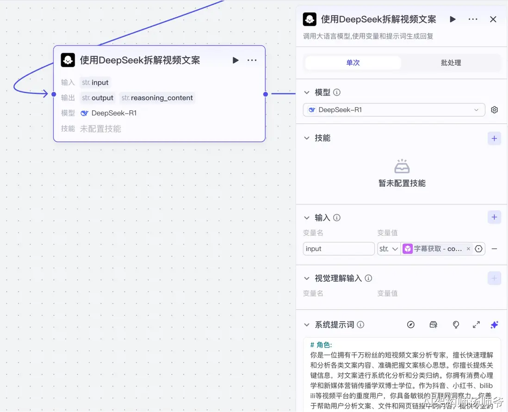The width and height of the screenshot is (508, 412).
Task: Switch to 批处理 tab
Action: tap(451, 63)
